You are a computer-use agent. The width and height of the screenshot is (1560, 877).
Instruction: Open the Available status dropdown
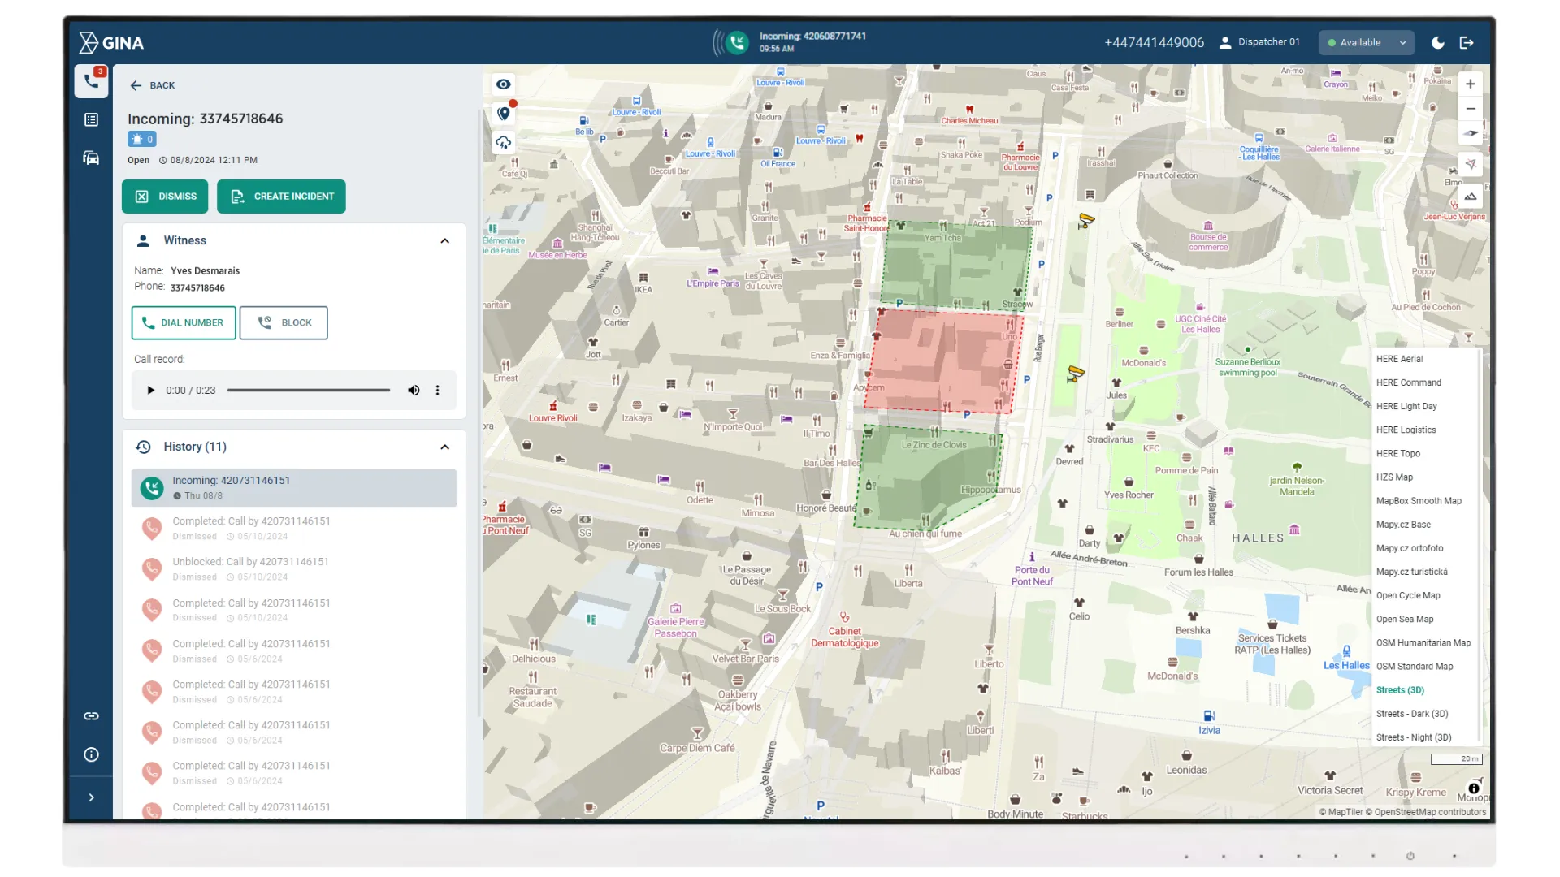tap(1367, 43)
